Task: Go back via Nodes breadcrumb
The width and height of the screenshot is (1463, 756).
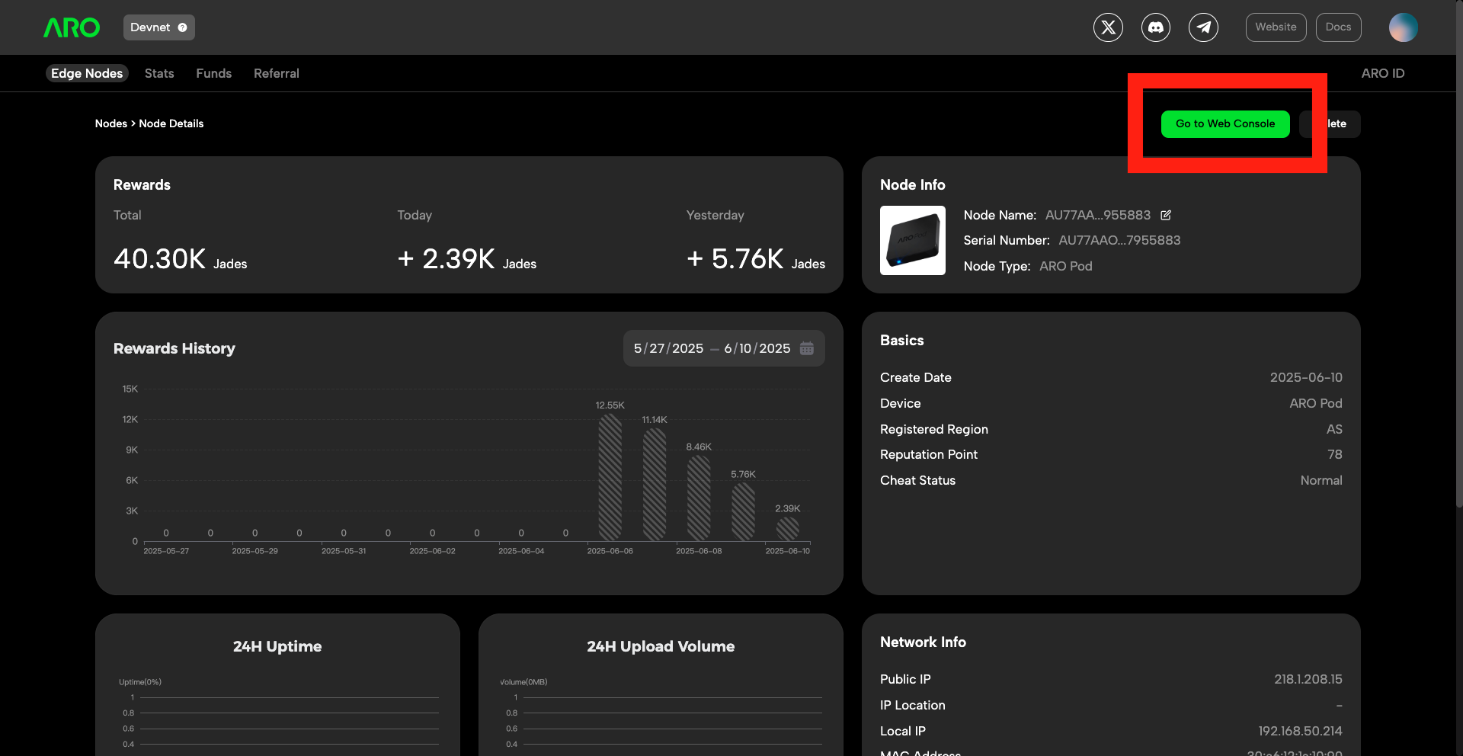Action: tap(110, 123)
